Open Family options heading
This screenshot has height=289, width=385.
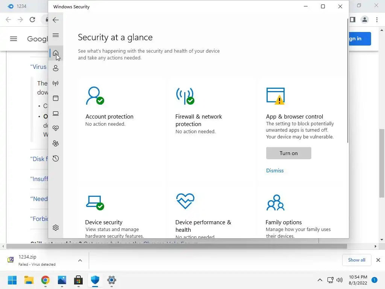283,222
